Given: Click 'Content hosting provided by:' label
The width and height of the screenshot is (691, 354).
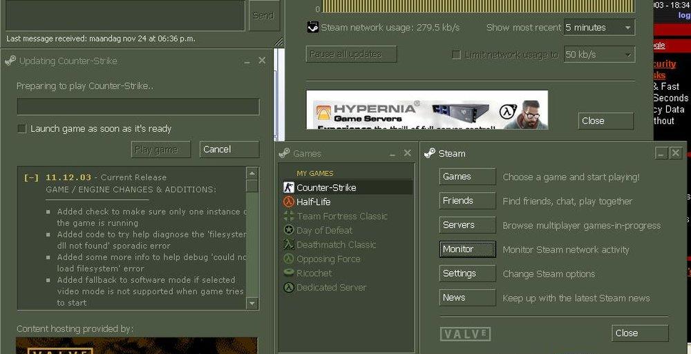Looking at the screenshot, I should (x=75, y=329).
